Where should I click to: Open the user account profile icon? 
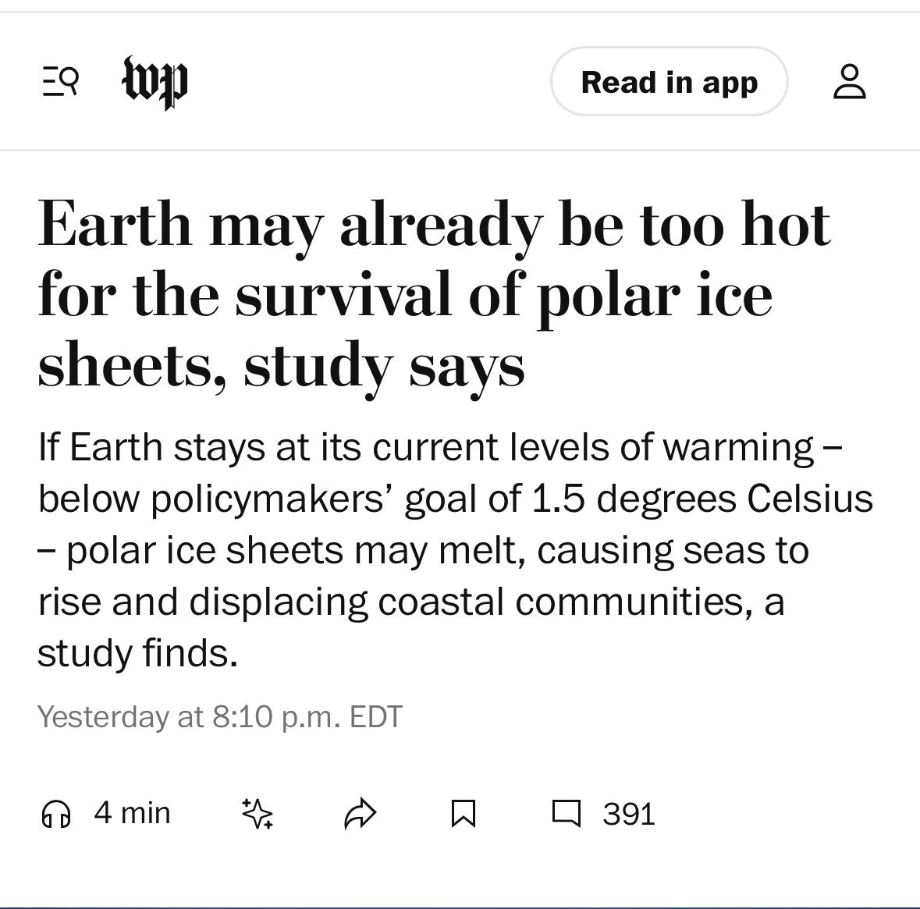(x=849, y=82)
